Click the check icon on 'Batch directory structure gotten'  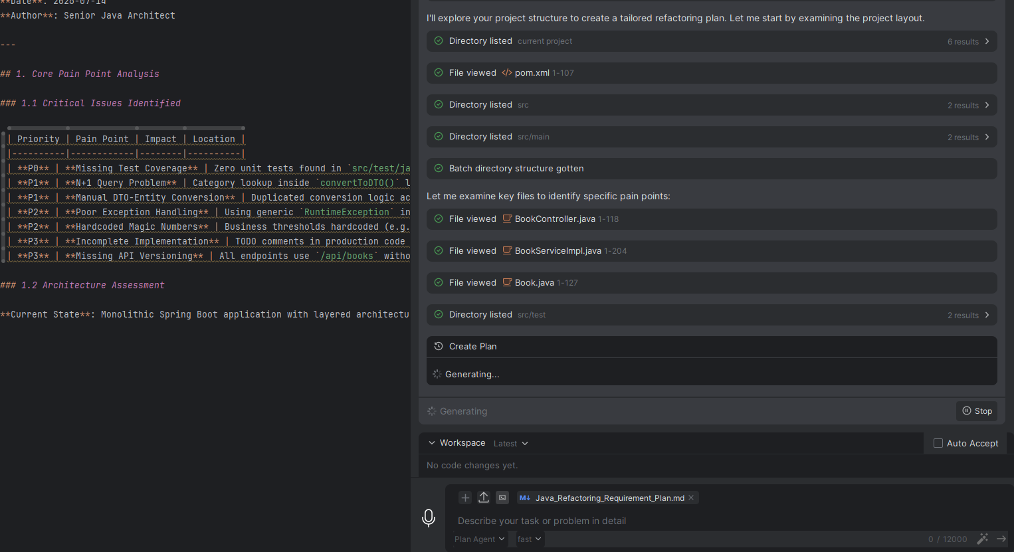tap(439, 168)
